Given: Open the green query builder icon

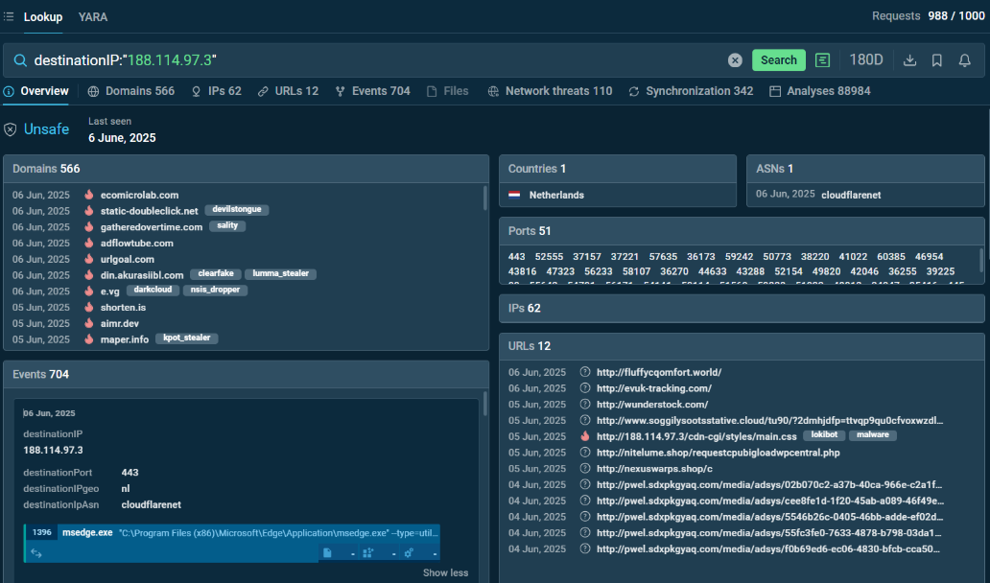Looking at the screenshot, I should click(822, 60).
